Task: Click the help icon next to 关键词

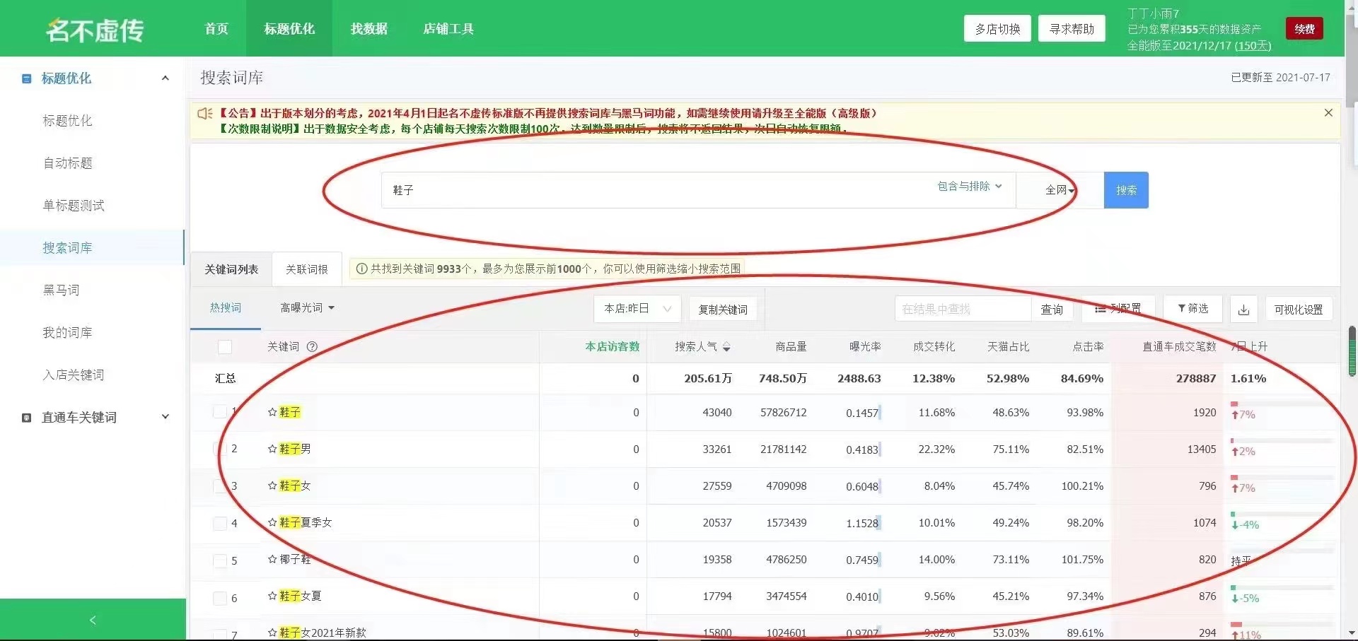Action: tap(312, 347)
